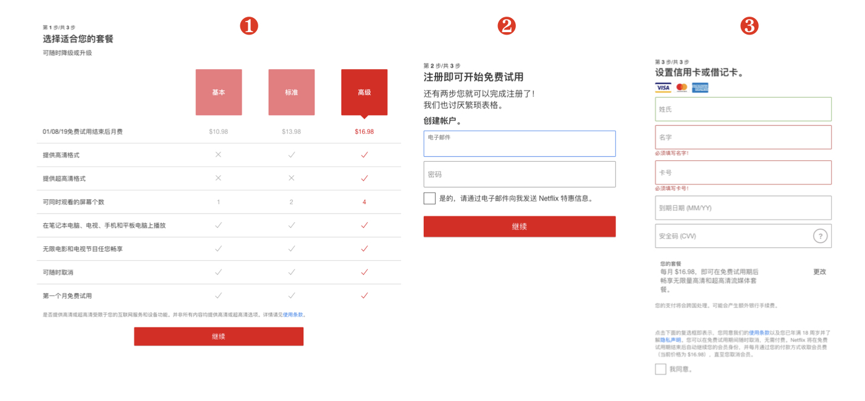This screenshot has width=865, height=401.
Task: Select the 高级 plan tile
Action: (365, 92)
